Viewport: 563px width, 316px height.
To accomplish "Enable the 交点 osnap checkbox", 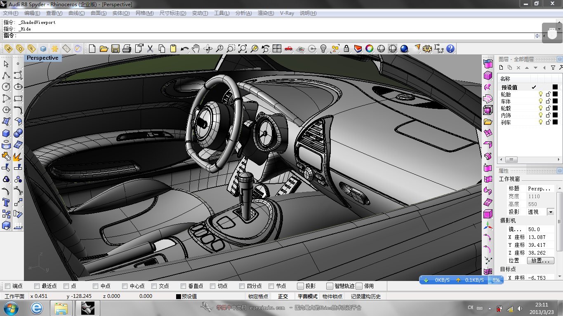I will [154, 286].
